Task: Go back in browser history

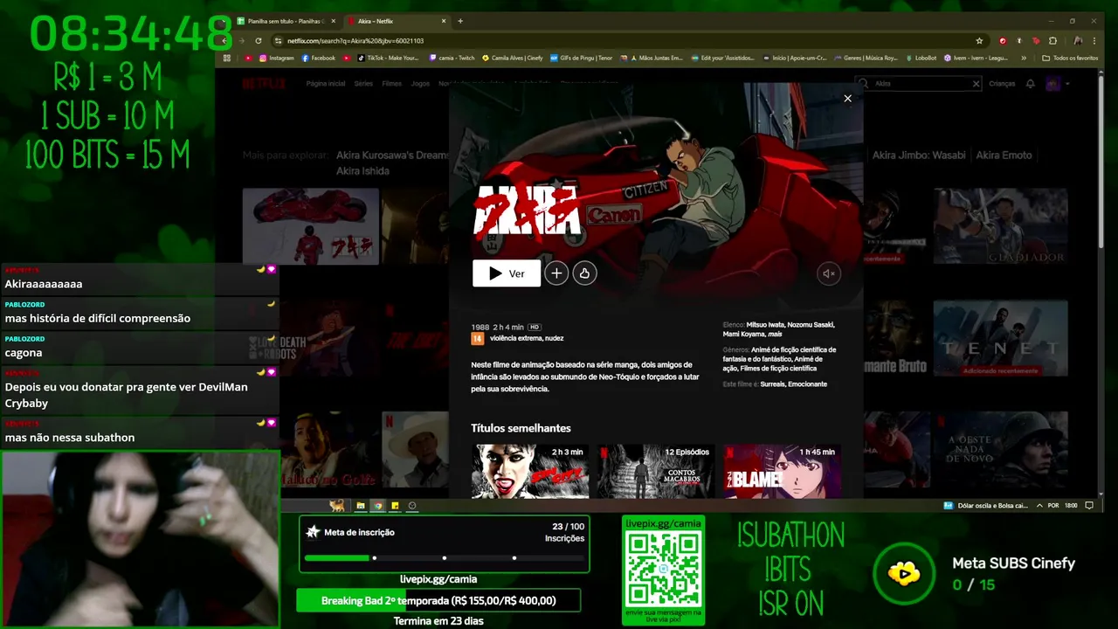Action: pos(224,40)
